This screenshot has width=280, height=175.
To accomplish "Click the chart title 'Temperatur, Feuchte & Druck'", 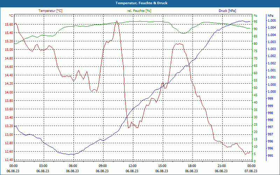I will coord(141,3).
